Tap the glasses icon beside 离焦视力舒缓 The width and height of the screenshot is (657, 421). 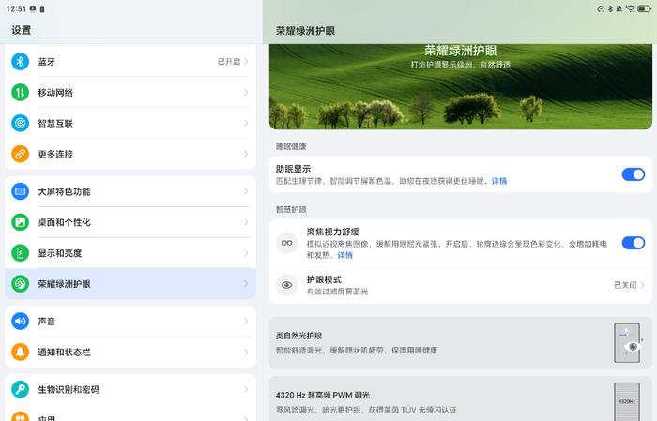click(x=286, y=243)
